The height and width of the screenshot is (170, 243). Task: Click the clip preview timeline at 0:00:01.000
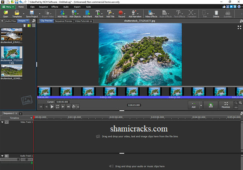(x=106, y=97)
